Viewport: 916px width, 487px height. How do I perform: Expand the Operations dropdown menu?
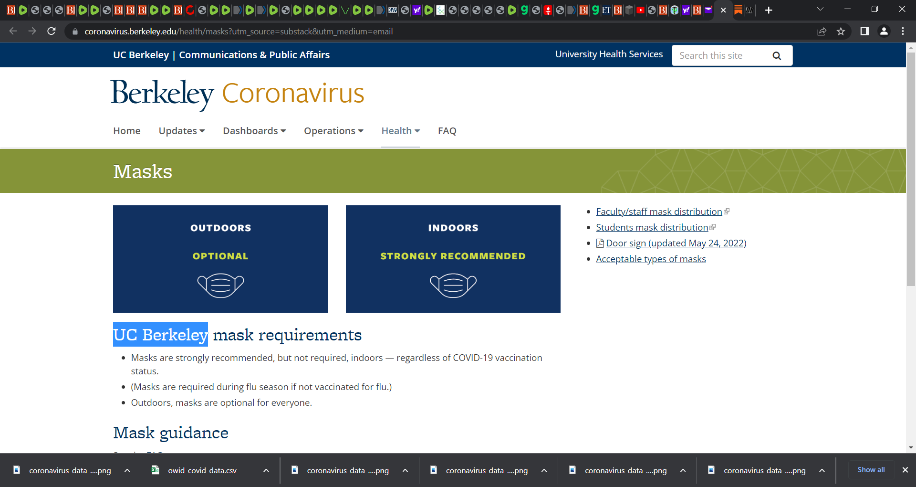tap(333, 131)
